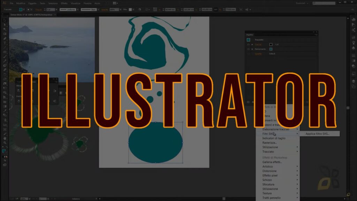
Task: Expand the Artistico submenu arrow
Action: (x=297, y=166)
